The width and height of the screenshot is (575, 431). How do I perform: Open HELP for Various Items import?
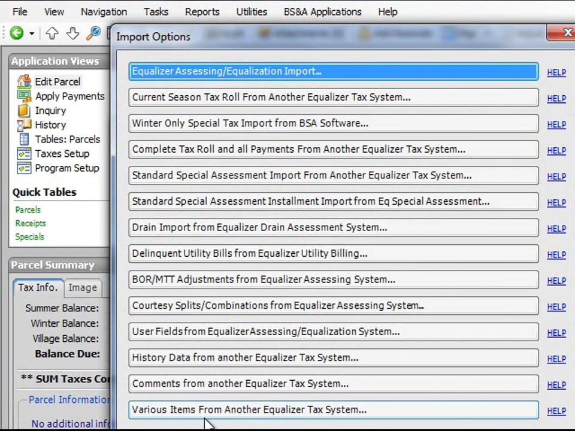coord(556,411)
